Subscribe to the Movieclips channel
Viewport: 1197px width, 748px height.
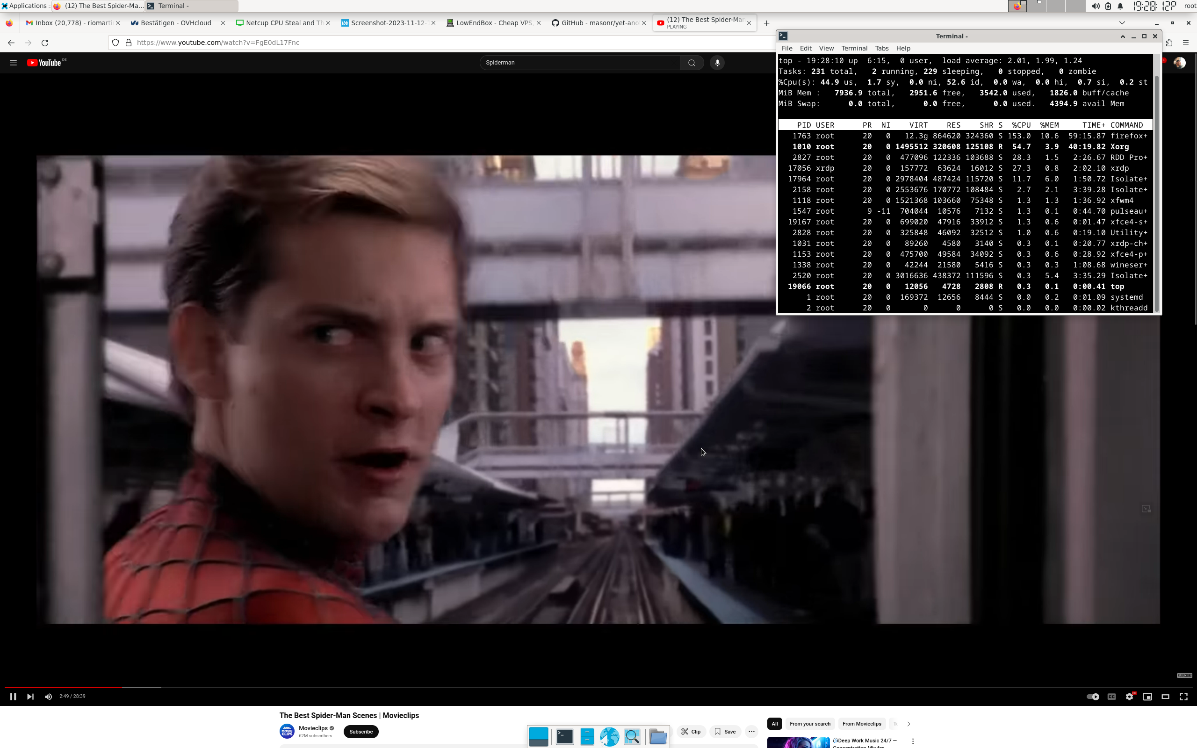361,732
